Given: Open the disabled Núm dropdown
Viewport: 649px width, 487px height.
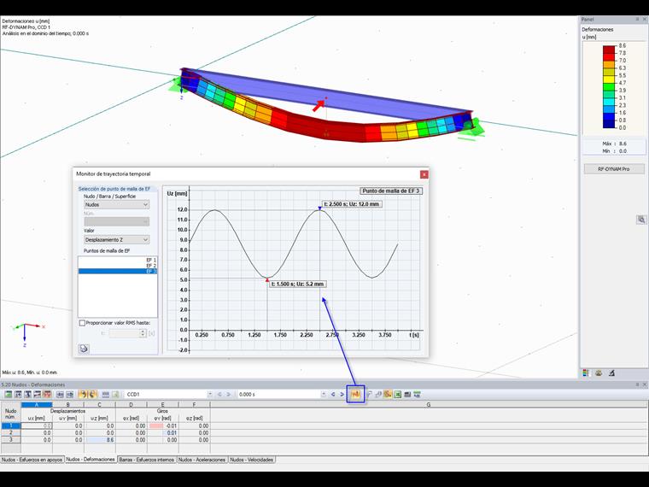Looking at the screenshot, I should point(116,222).
